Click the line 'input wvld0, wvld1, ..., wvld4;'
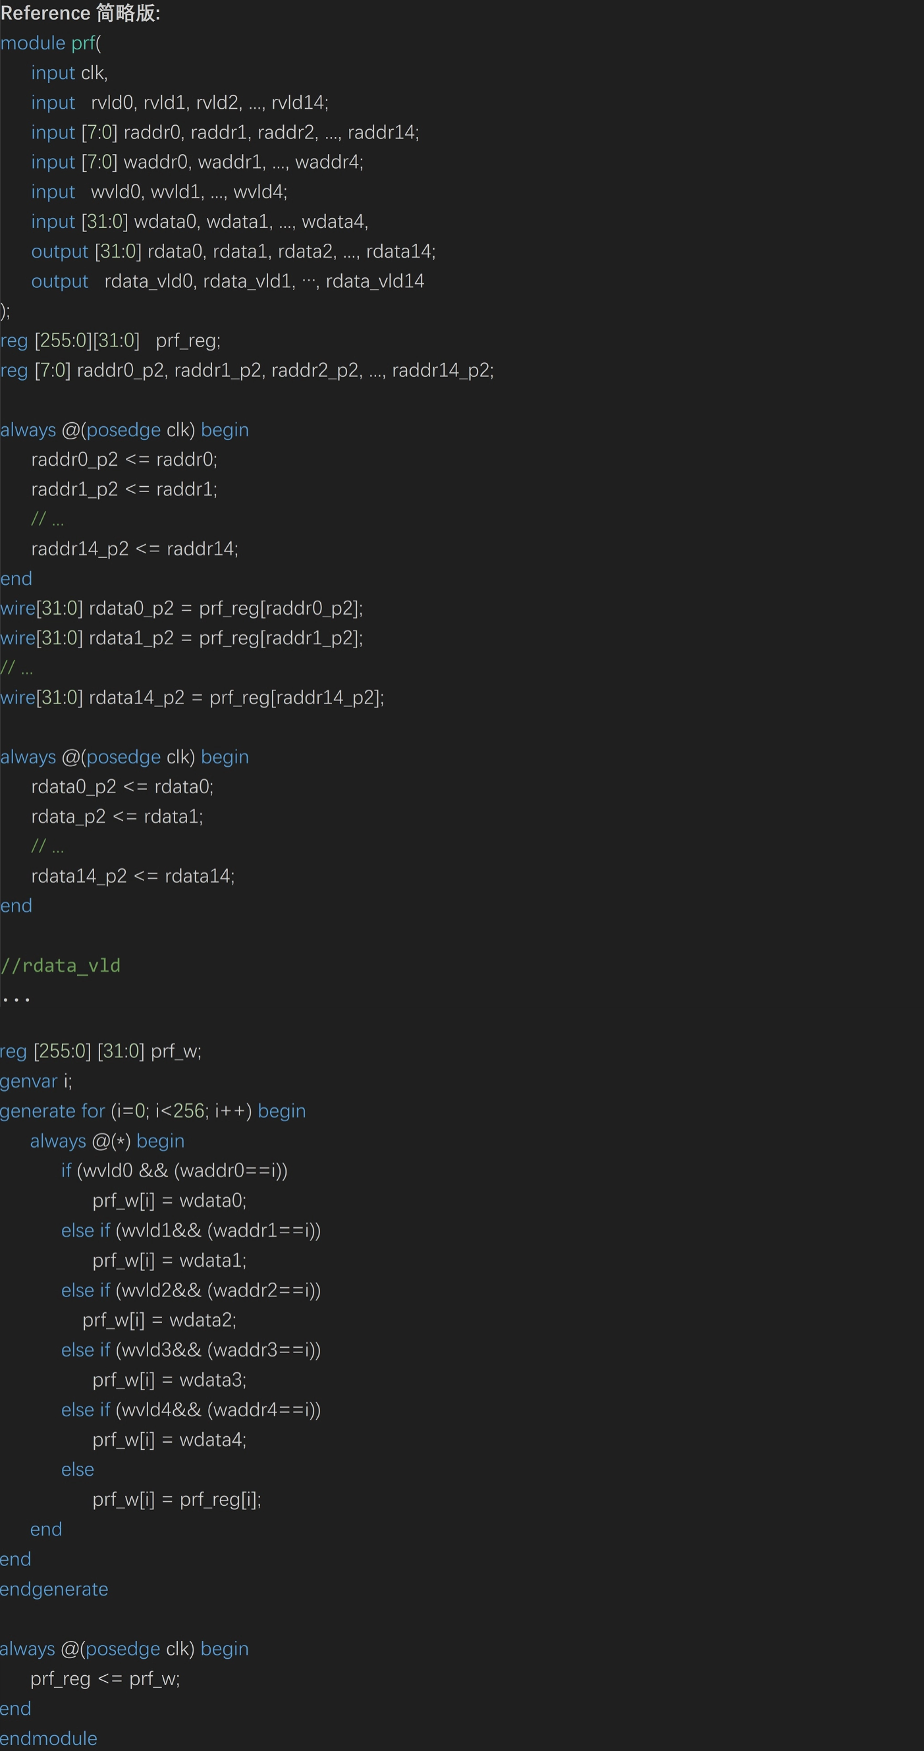The width and height of the screenshot is (924, 1751). point(159,192)
